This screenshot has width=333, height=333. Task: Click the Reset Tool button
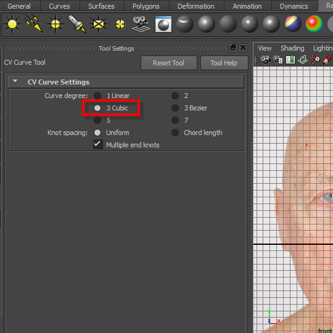(x=169, y=63)
